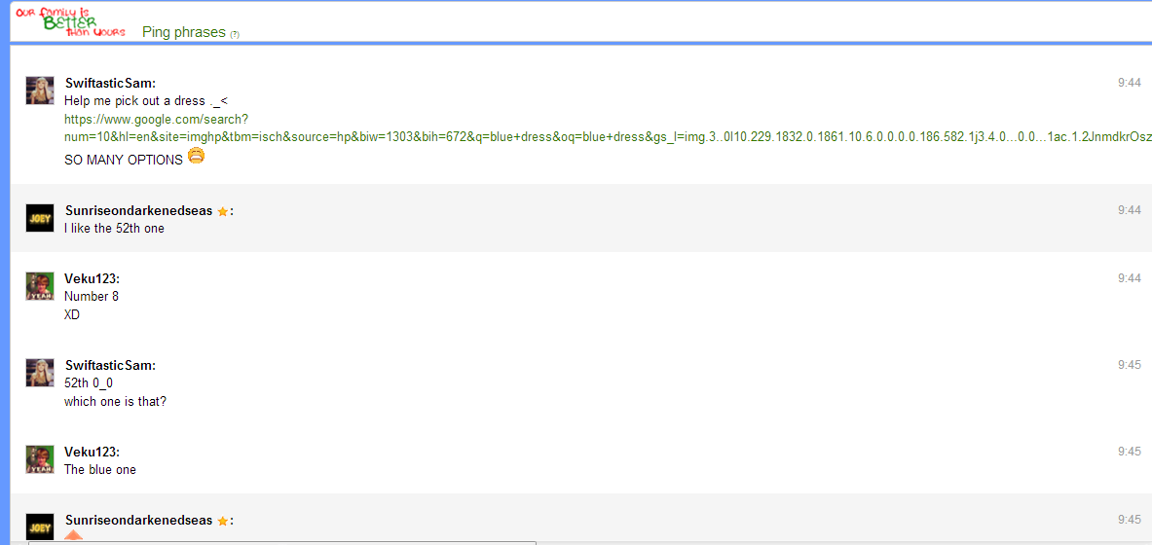
Task: Click the 9:44 timestamp on the first message
Action: click(x=1129, y=83)
